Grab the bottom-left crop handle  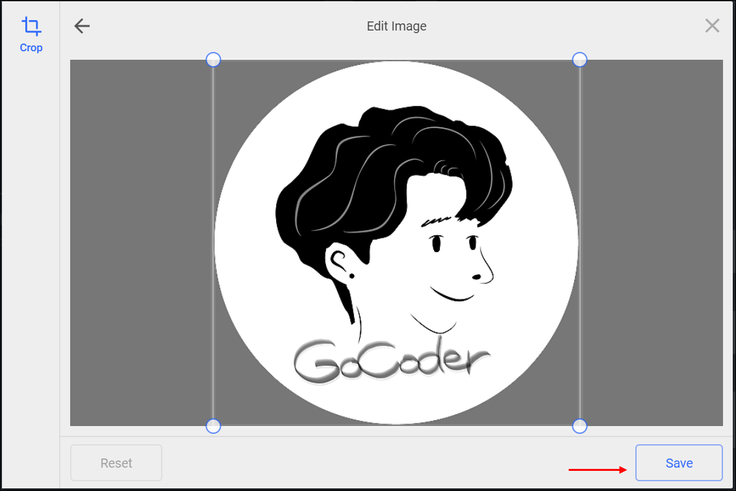point(214,426)
